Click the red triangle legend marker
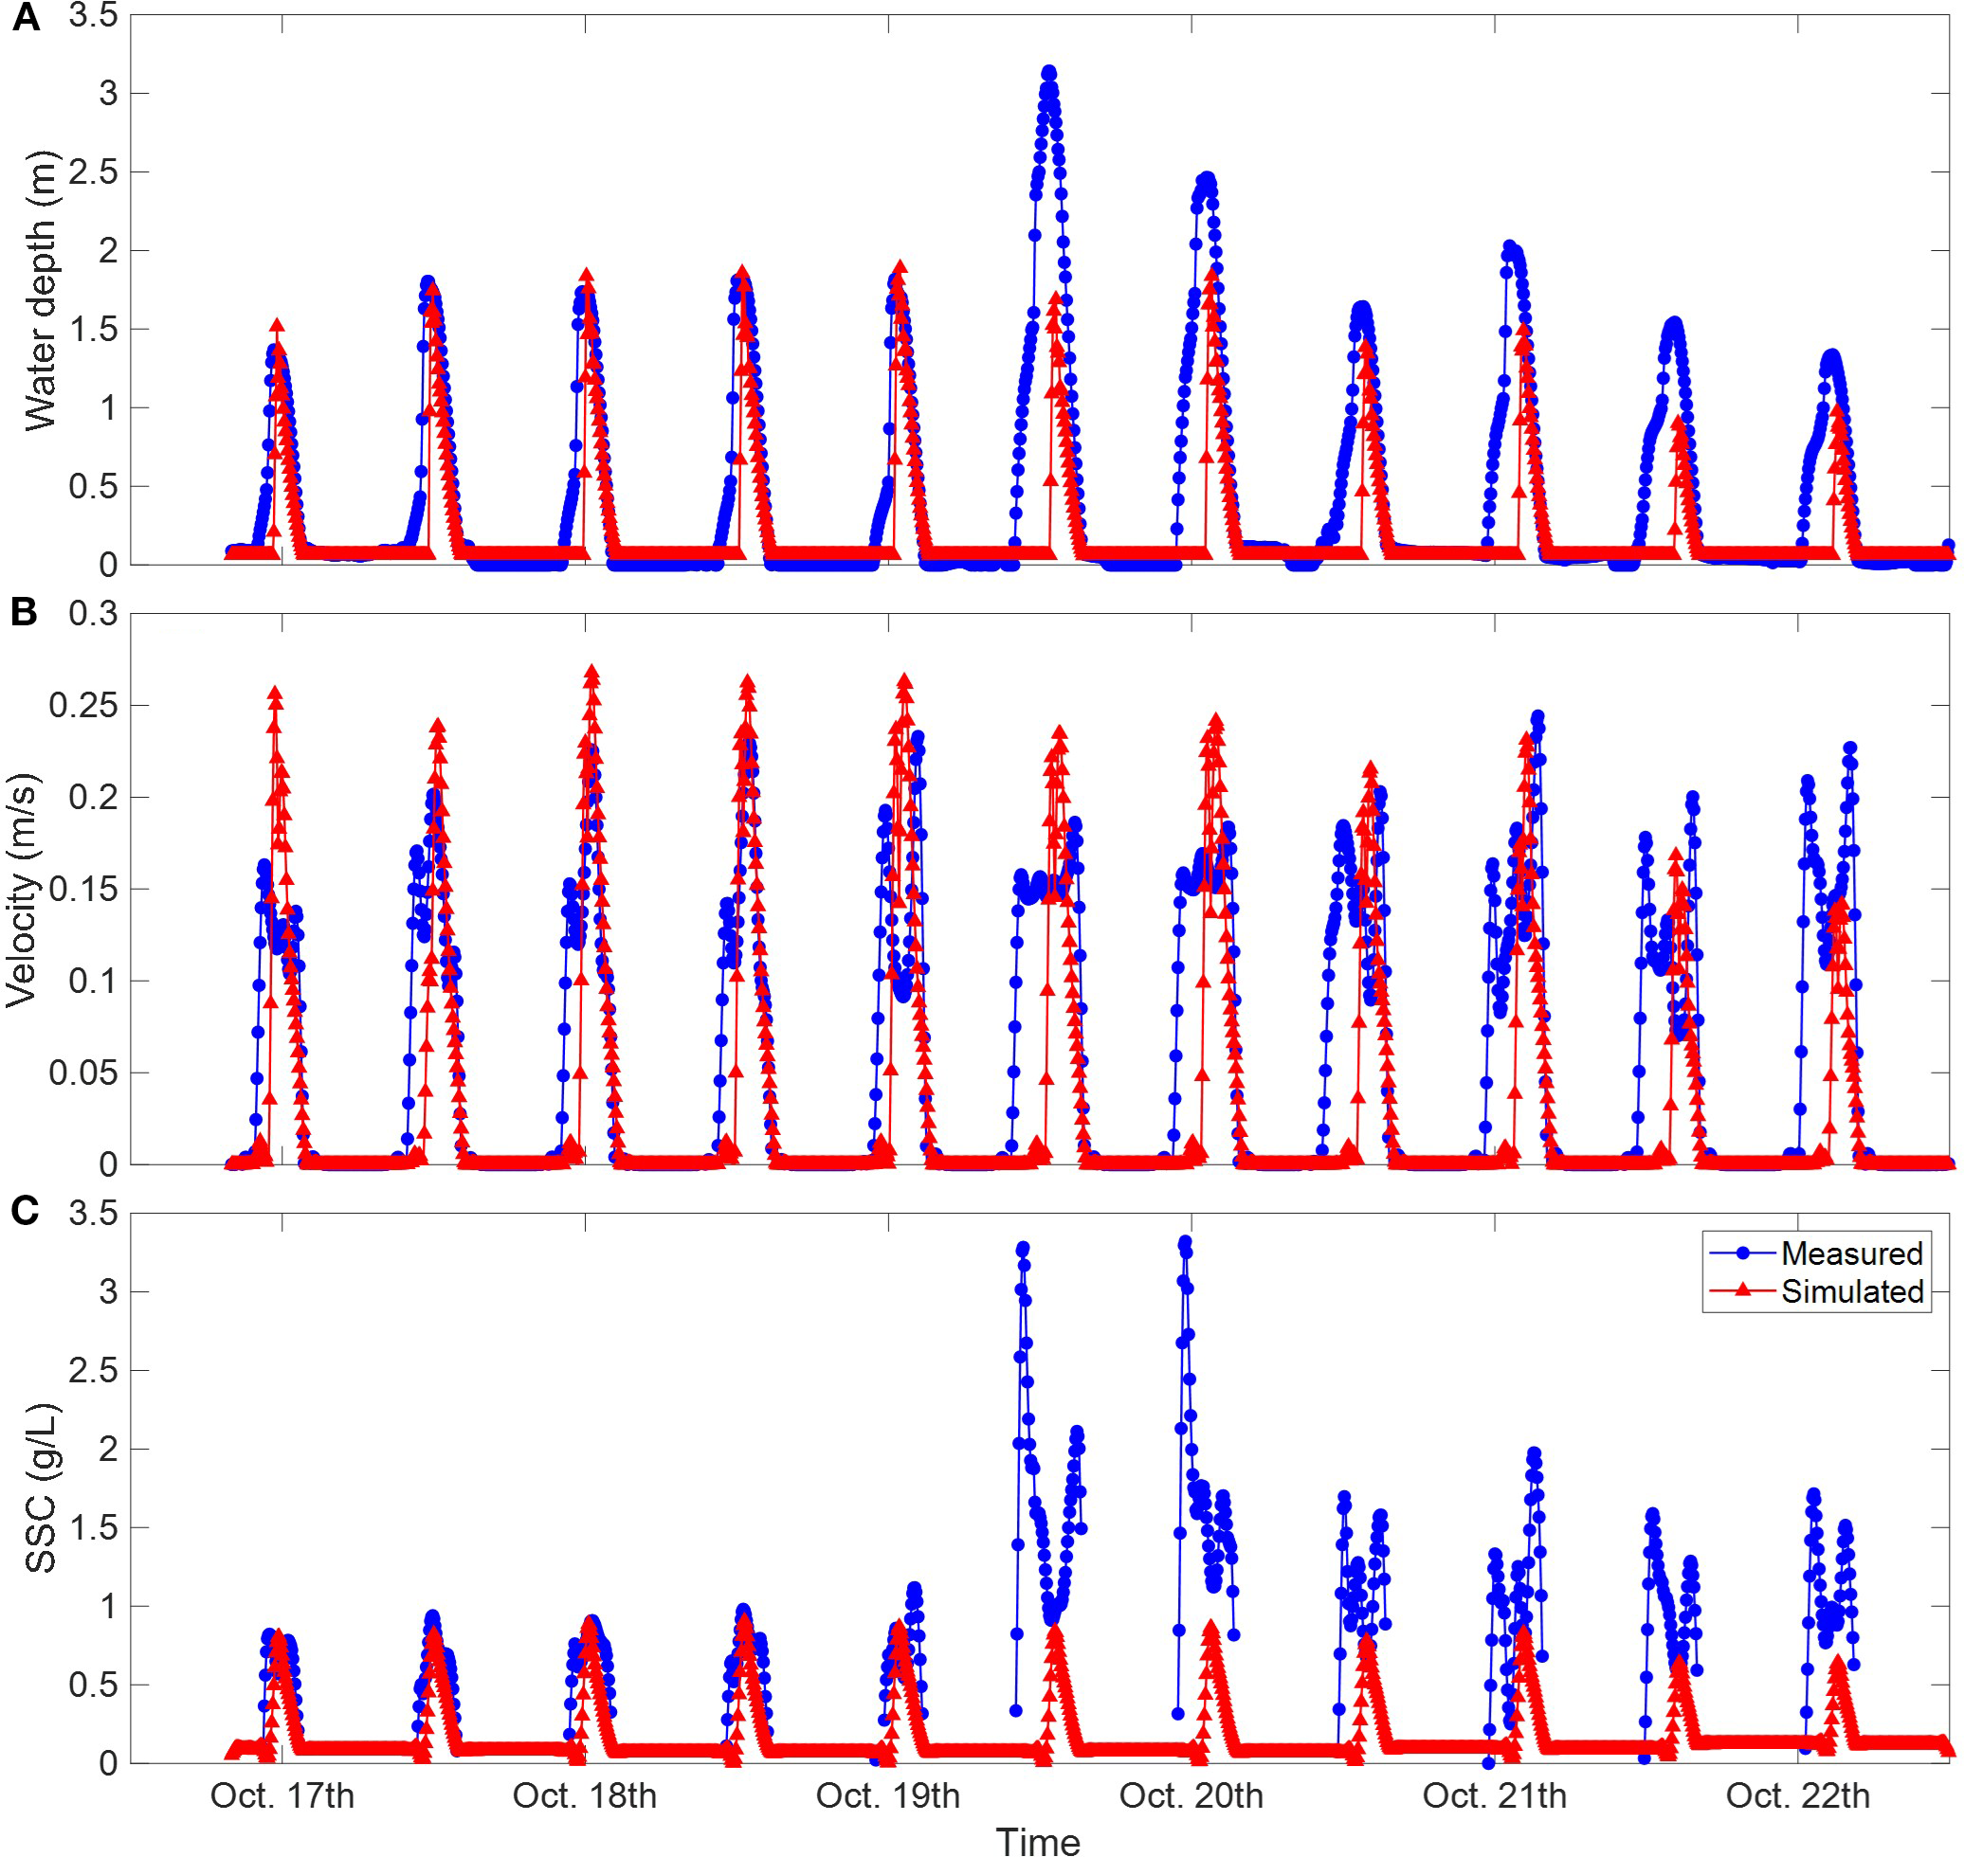Image resolution: width=1964 pixels, height=1857 pixels. point(1742,1289)
